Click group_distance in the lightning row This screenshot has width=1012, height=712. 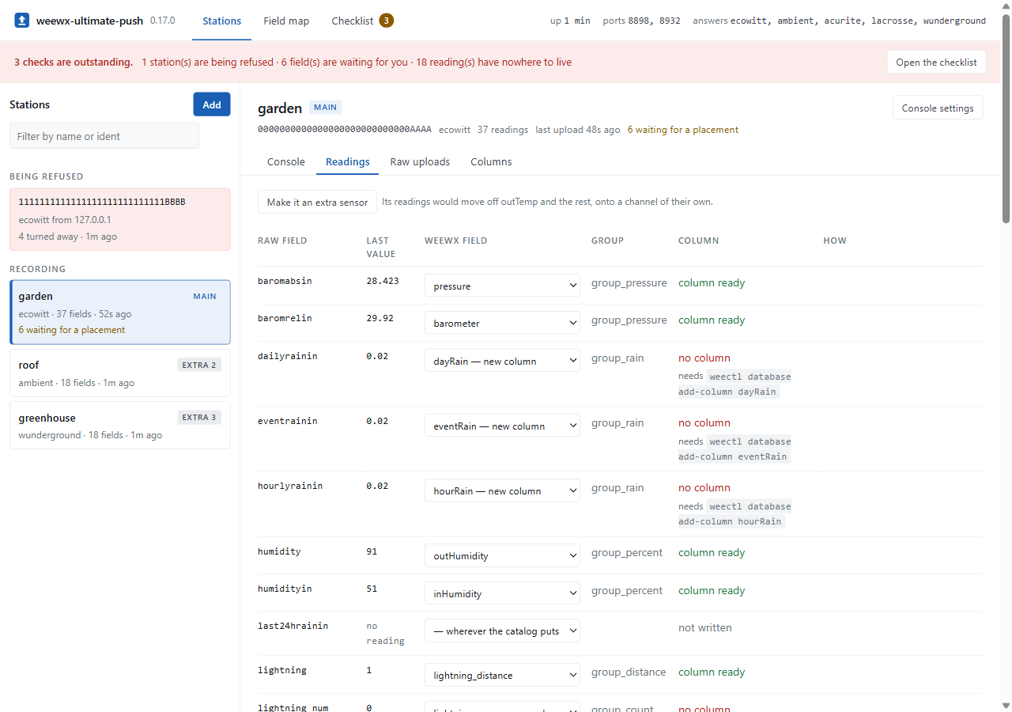629,672
